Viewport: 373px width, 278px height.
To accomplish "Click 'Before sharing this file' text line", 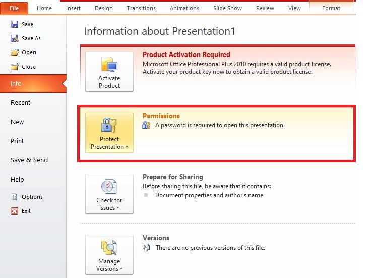I will pyautogui.click(x=207, y=186).
